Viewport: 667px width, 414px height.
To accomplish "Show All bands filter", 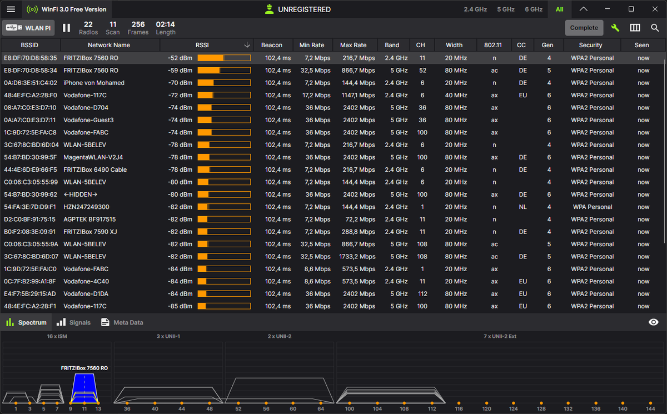I will pyautogui.click(x=559, y=9).
